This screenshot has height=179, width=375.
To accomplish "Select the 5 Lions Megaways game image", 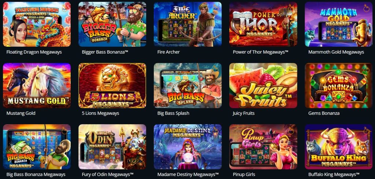I will (x=112, y=85).
